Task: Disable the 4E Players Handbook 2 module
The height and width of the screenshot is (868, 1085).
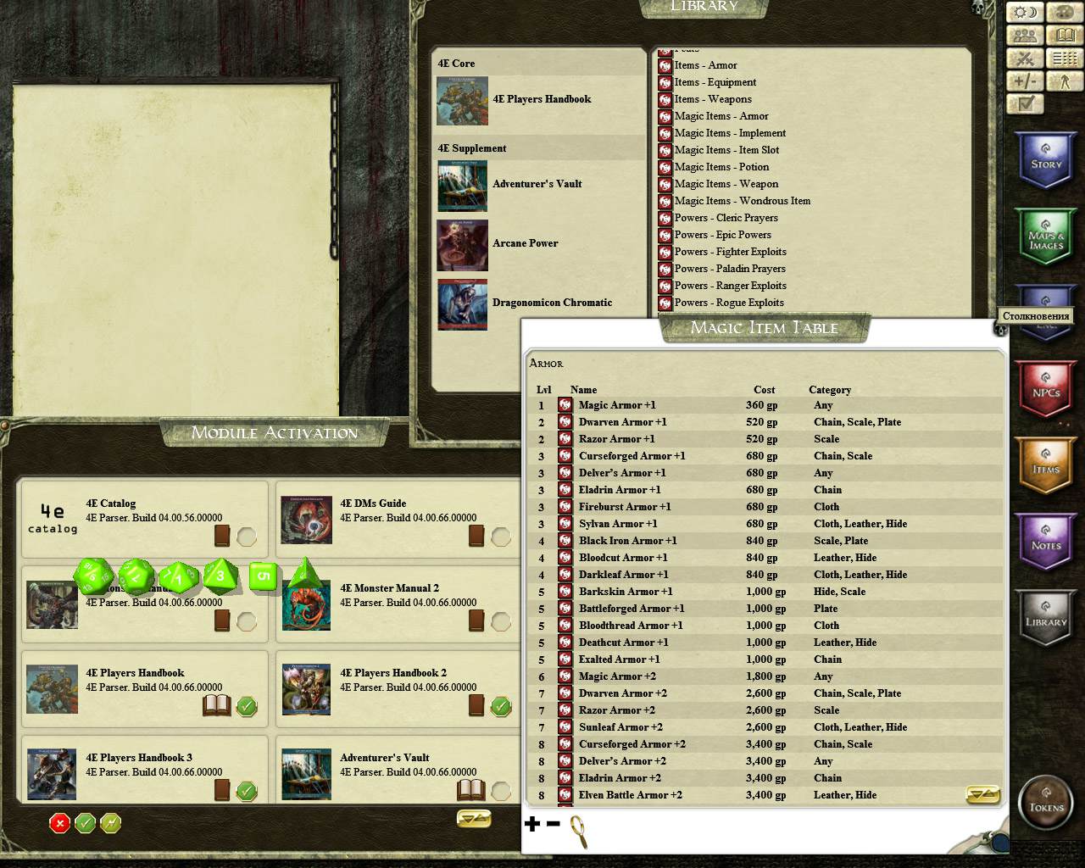Action: click(501, 706)
